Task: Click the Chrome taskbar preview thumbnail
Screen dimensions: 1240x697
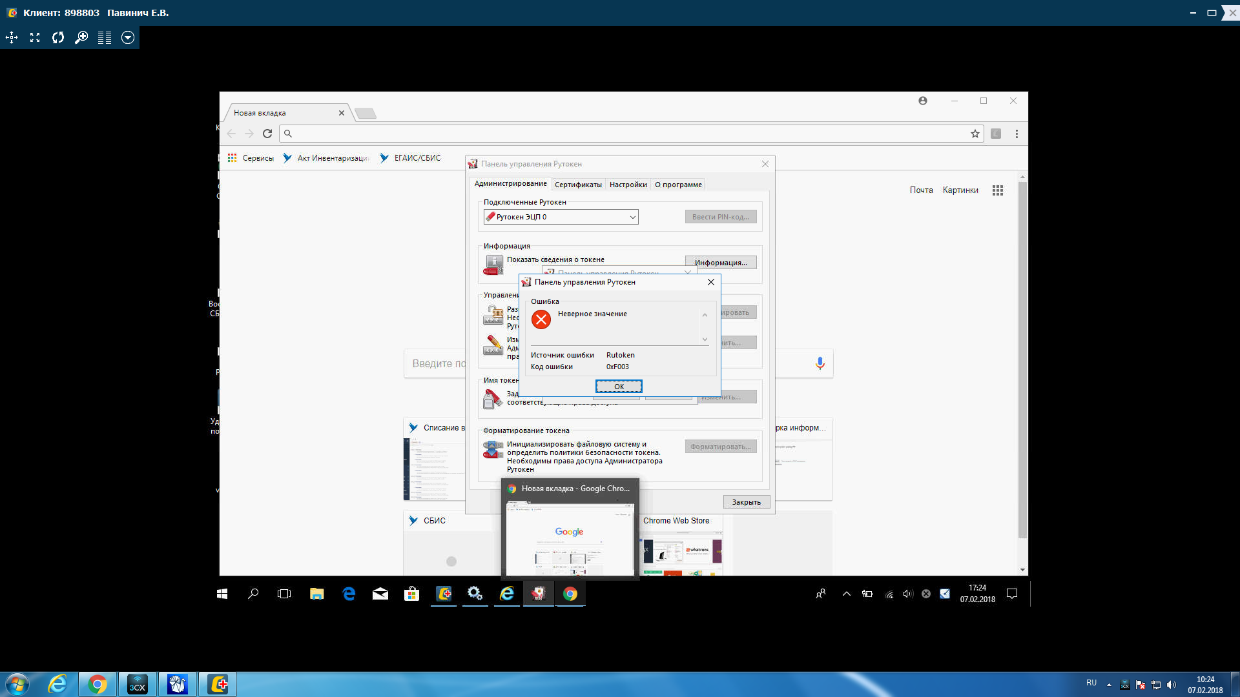Action: click(x=570, y=540)
